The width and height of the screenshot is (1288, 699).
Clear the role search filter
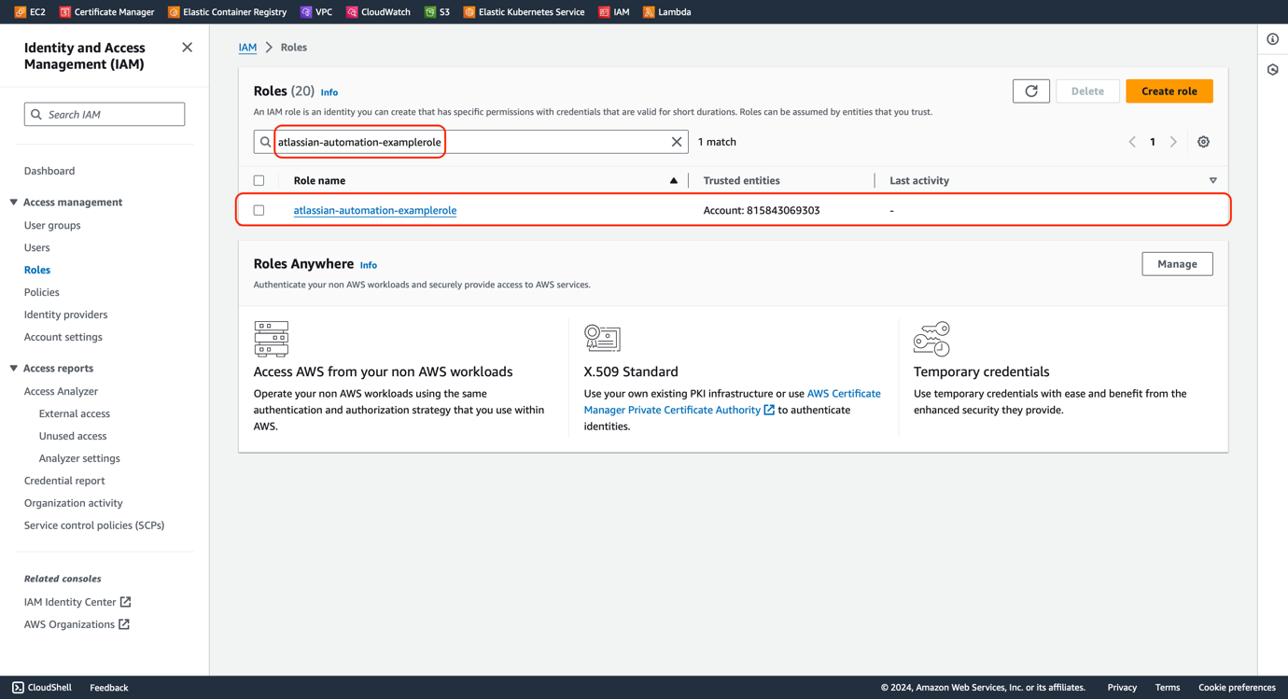point(677,142)
